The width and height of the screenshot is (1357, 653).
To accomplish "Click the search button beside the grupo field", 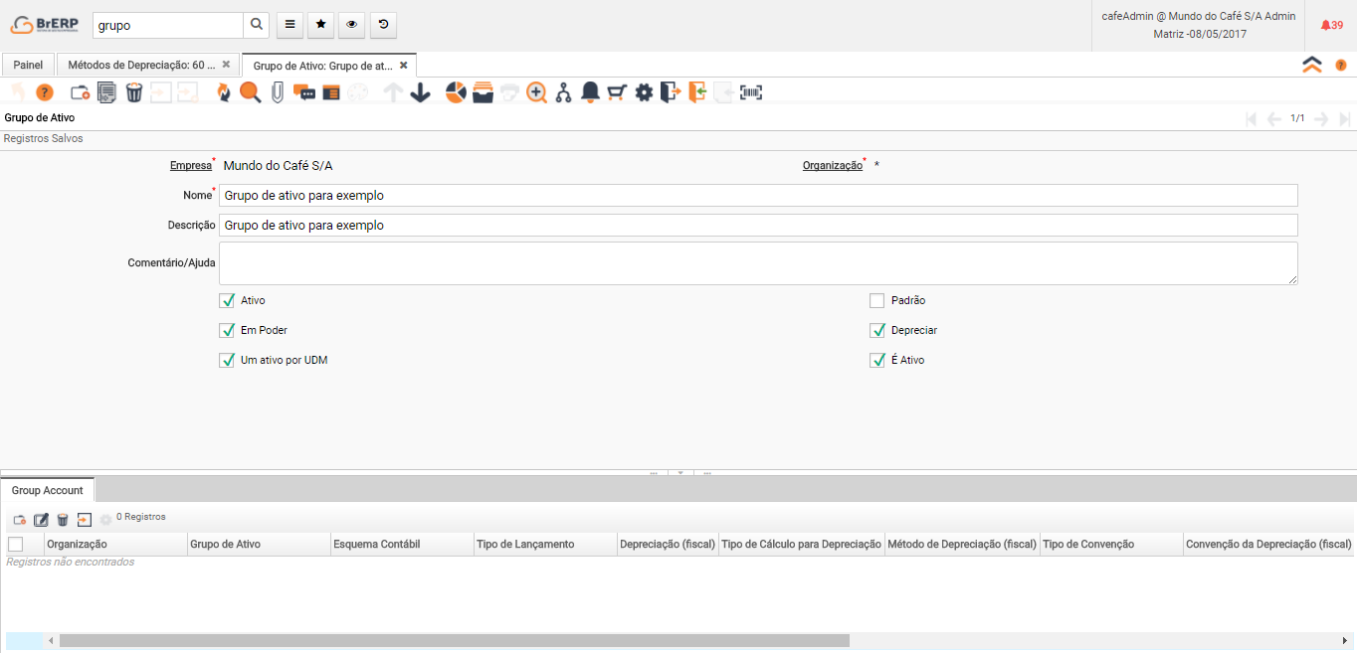I will pos(257,25).
